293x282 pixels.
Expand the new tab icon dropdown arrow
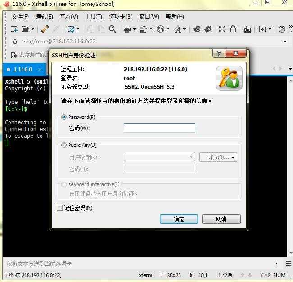click(270, 29)
